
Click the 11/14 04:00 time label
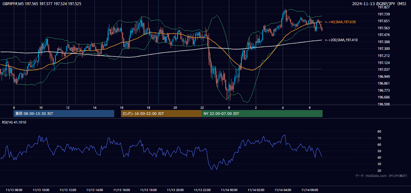(x=283, y=190)
